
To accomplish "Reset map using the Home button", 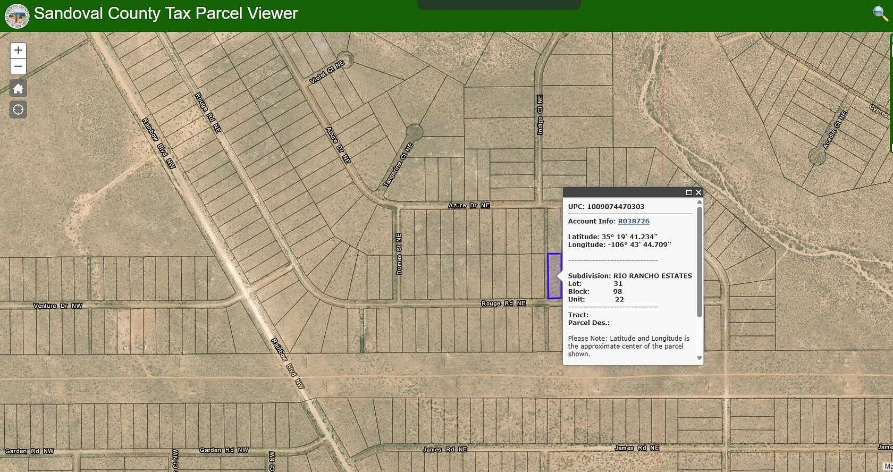I will click(x=18, y=88).
